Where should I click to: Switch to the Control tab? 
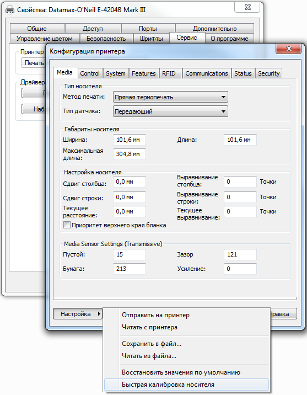pos(90,73)
